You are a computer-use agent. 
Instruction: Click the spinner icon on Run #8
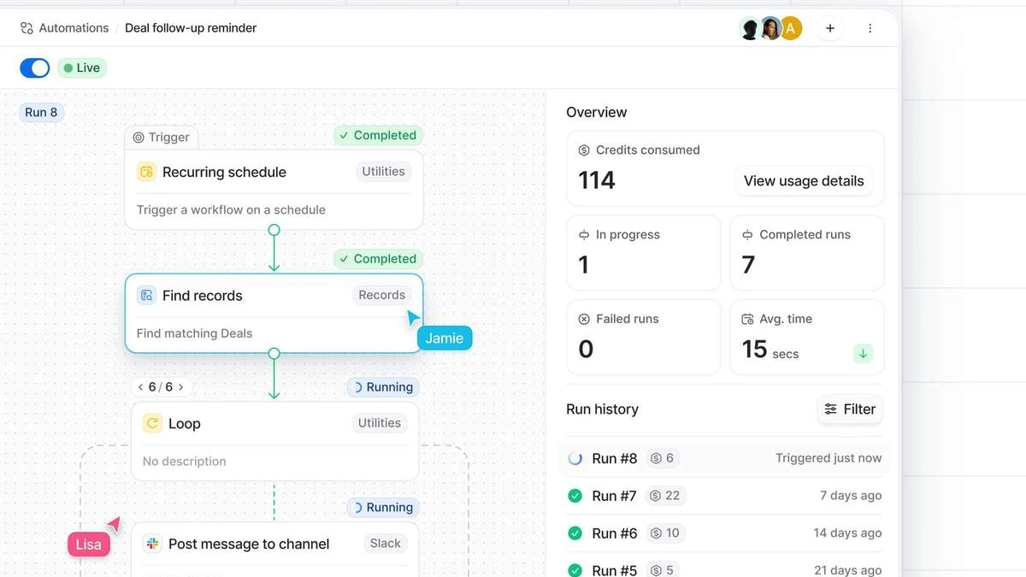(575, 458)
